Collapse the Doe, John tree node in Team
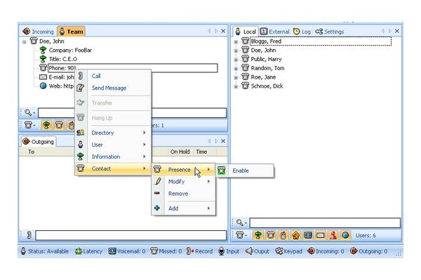421x280 pixels. tap(24, 41)
